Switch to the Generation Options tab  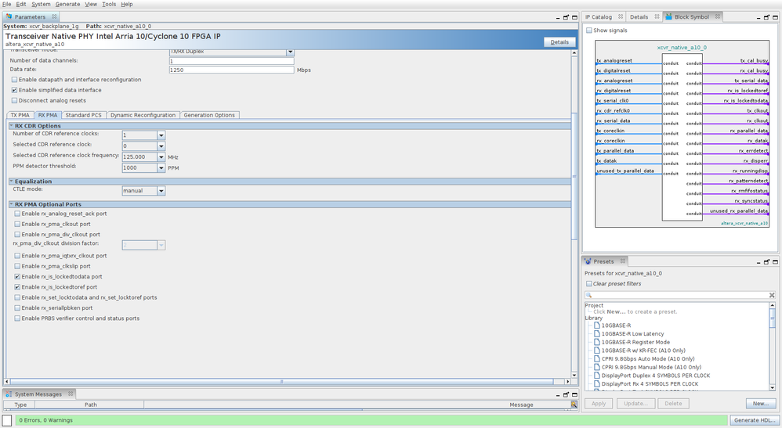coord(209,115)
